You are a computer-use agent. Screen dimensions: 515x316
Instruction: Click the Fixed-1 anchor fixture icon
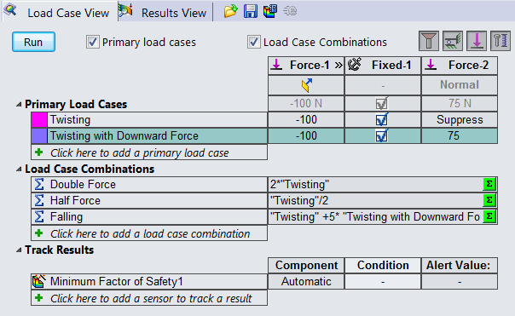tap(355, 65)
